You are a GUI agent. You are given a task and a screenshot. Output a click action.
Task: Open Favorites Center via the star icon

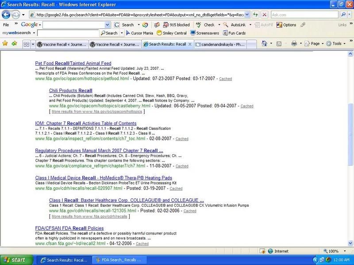click(5, 43)
